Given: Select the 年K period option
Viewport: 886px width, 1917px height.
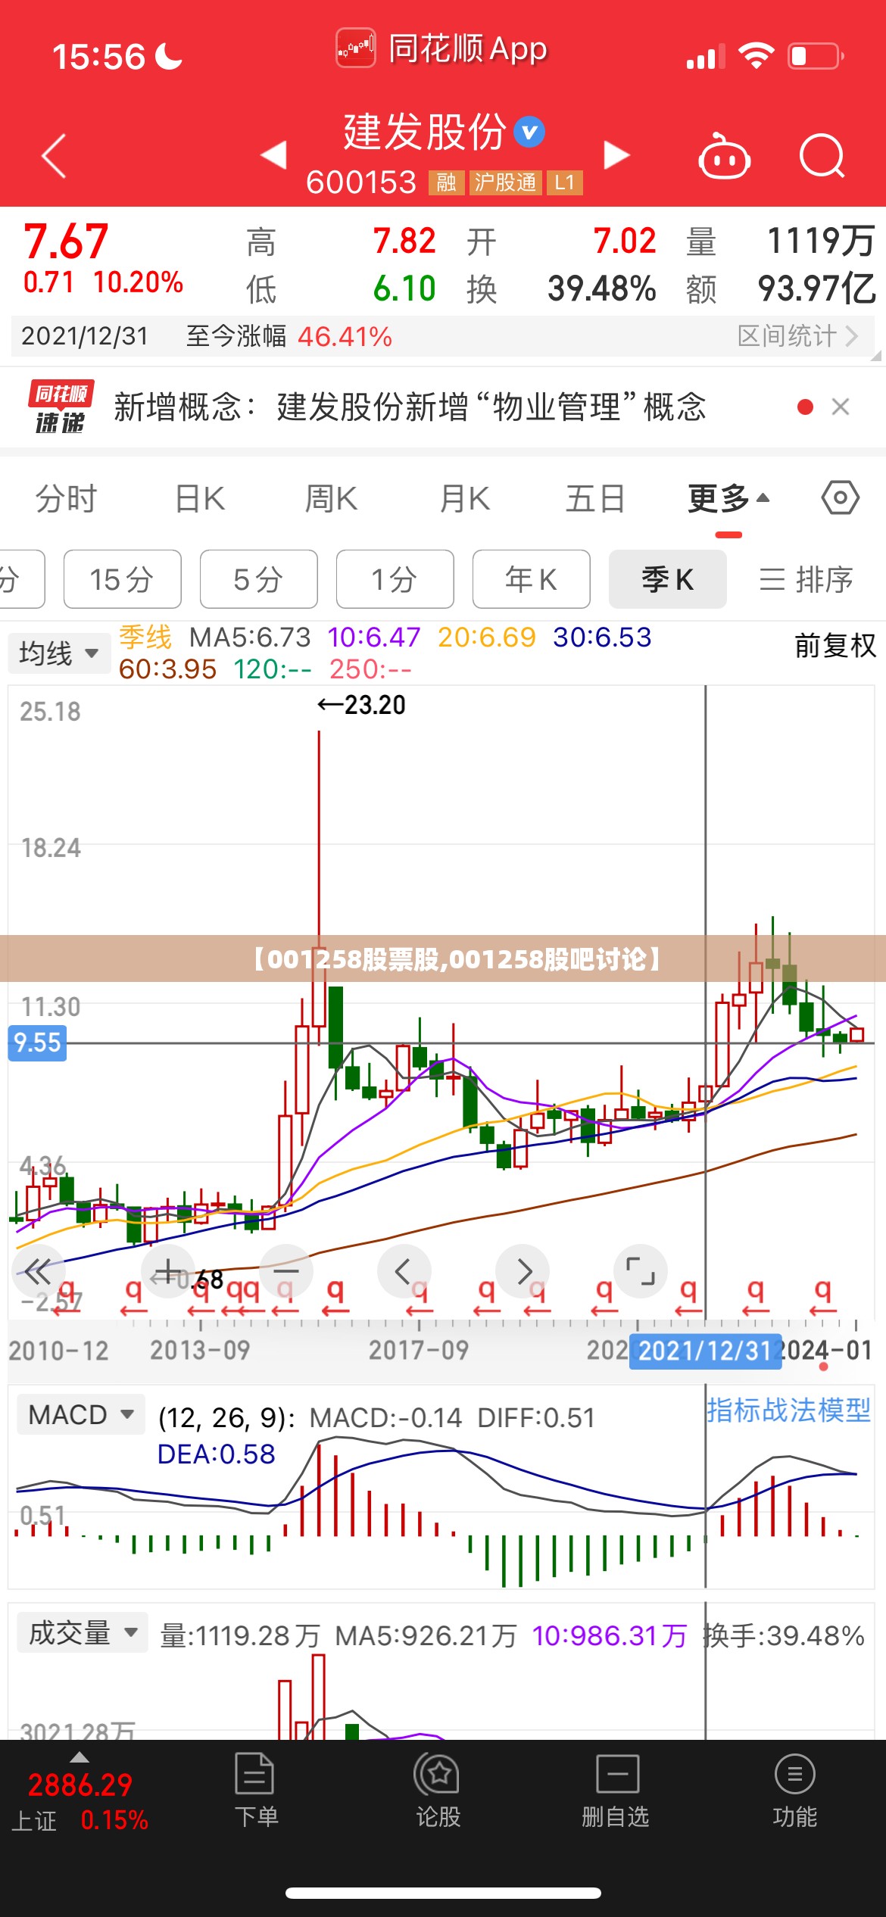Looking at the screenshot, I should click(532, 579).
